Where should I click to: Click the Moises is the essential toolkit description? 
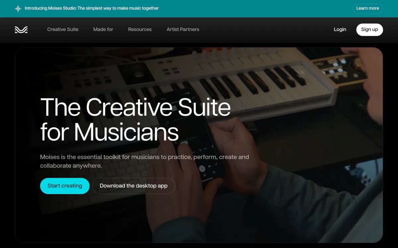tap(145, 161)
